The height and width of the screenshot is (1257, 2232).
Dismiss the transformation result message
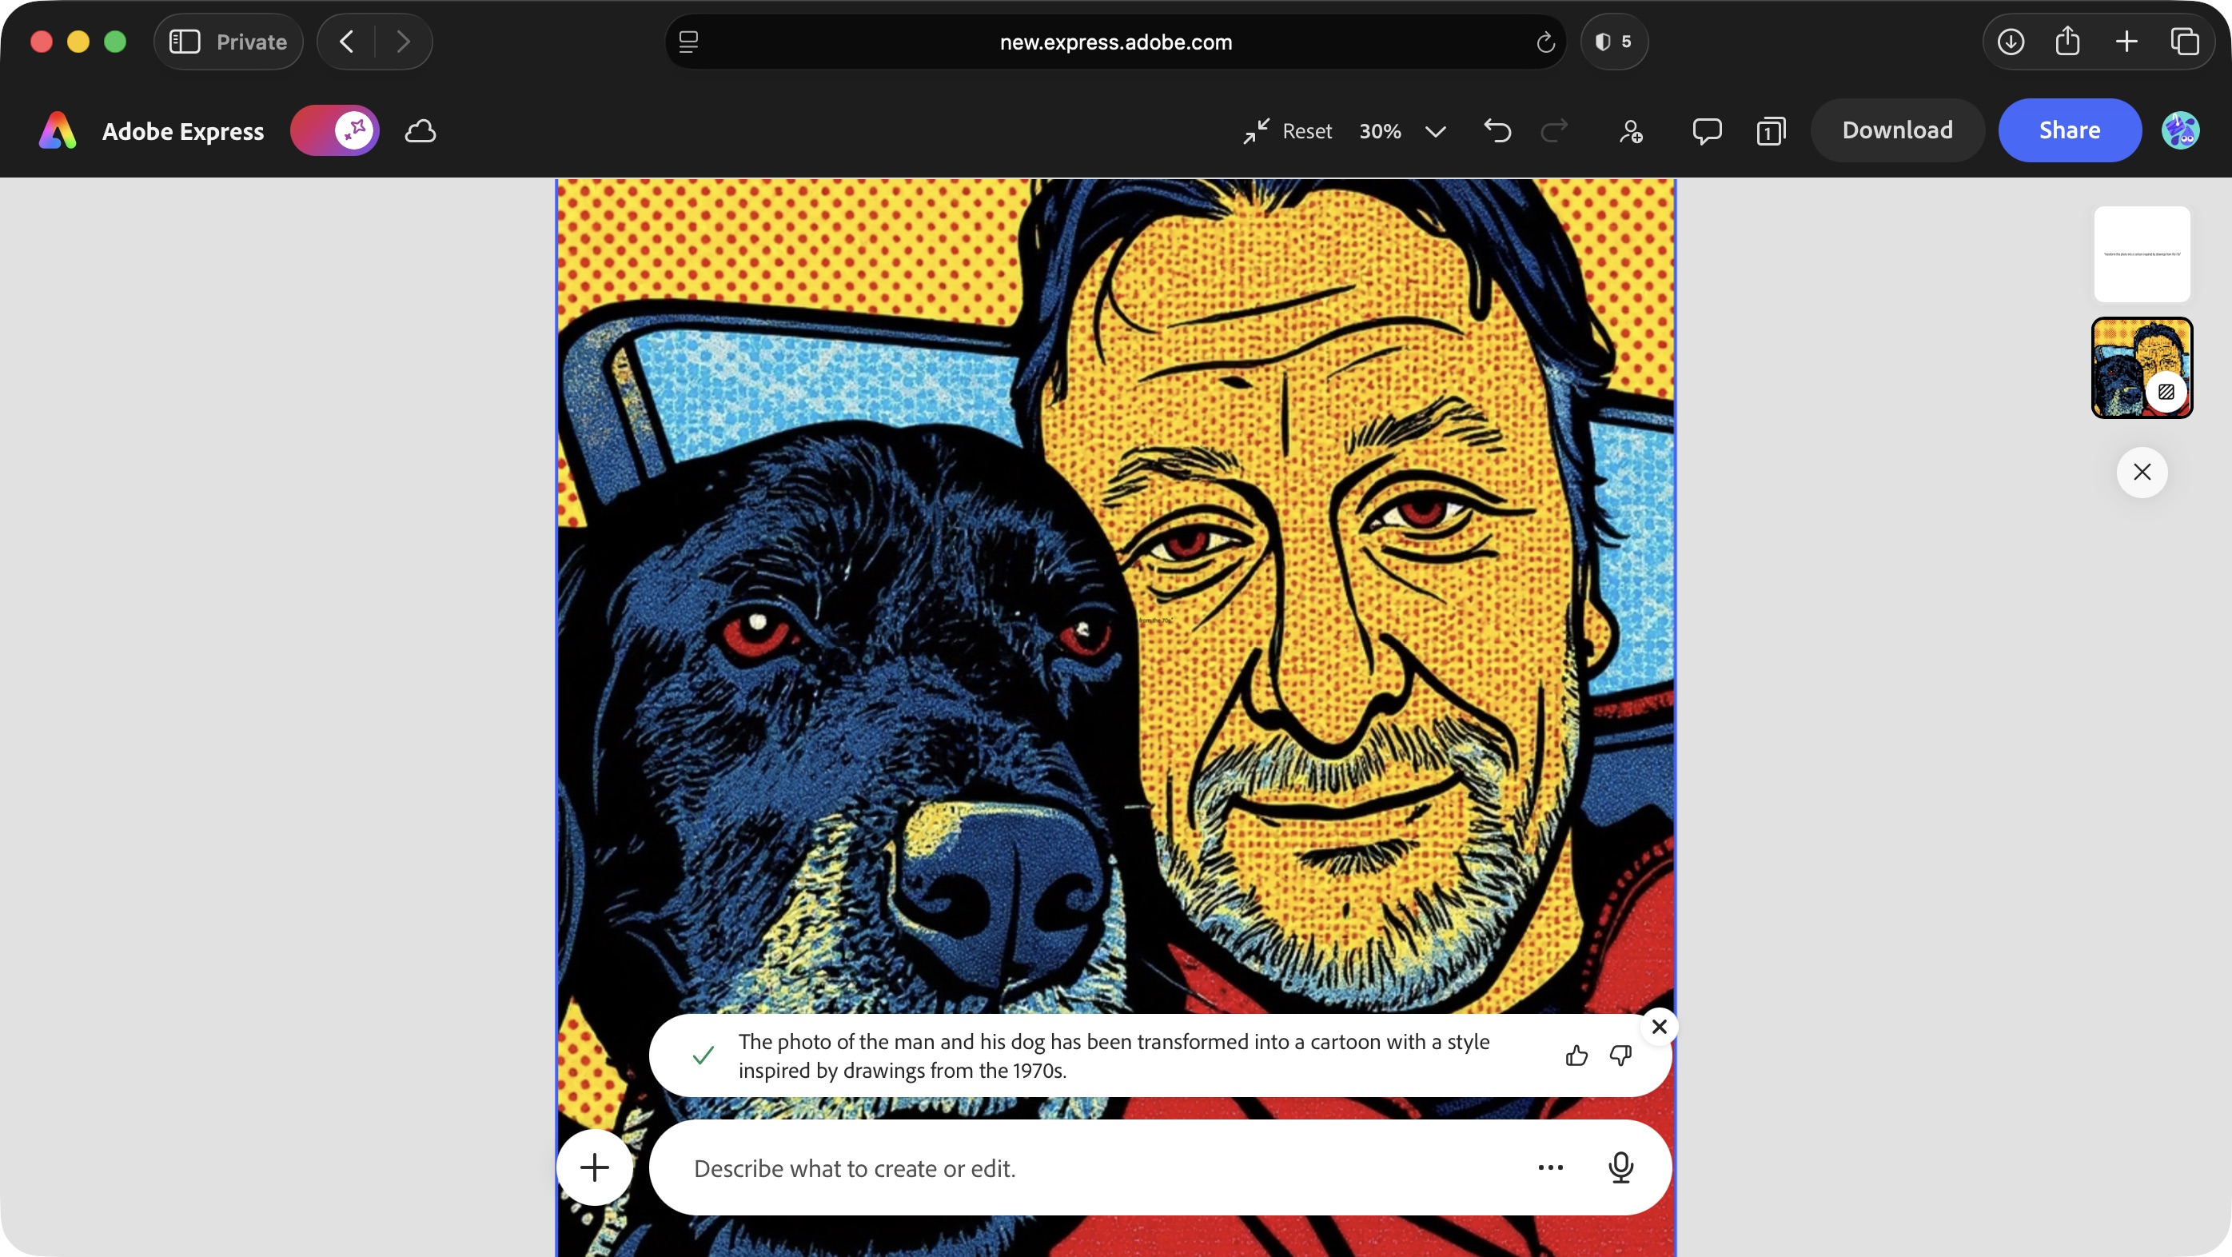point(1660,1027)
